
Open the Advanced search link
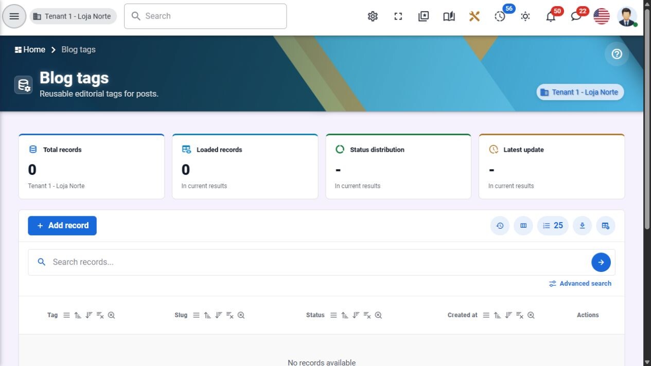(x=580, y=284)
